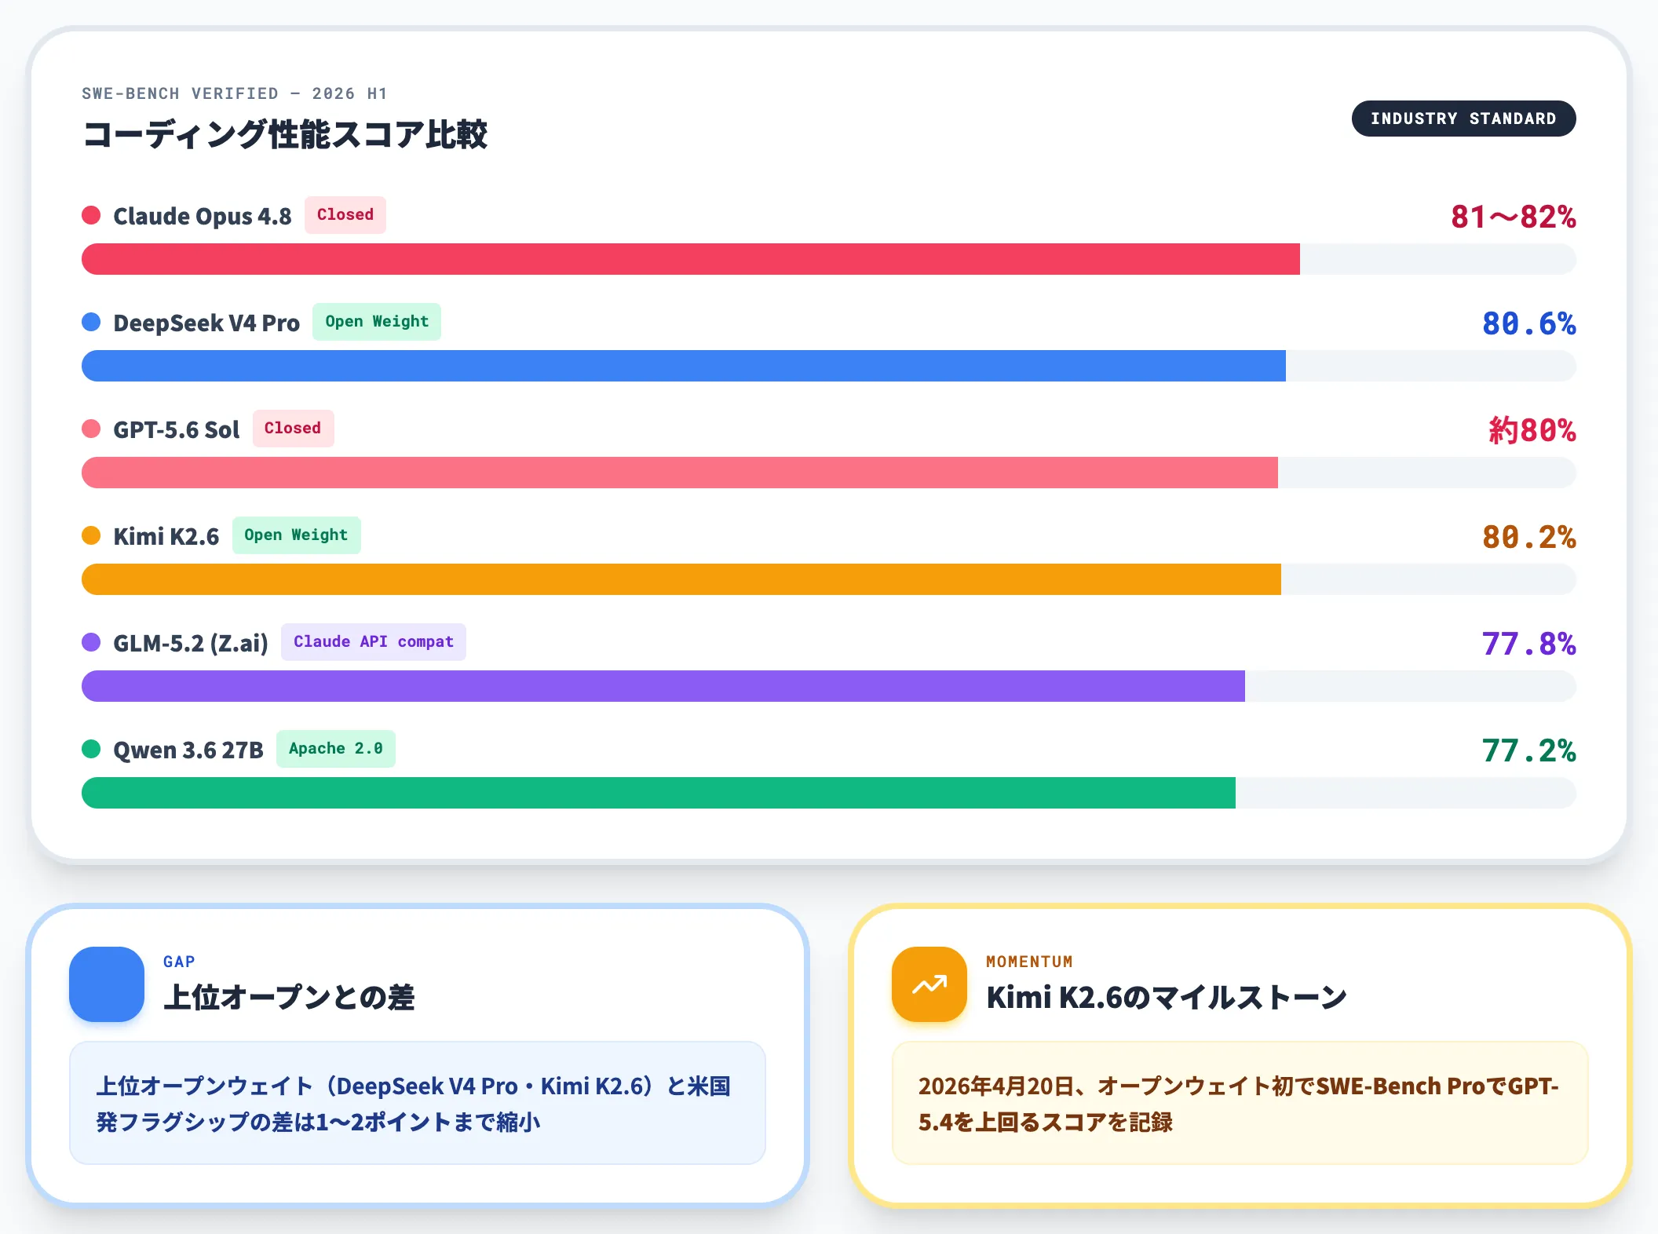Click the GAP label above the heading
Screen dimensions: 1658x1234
(179, 962)
